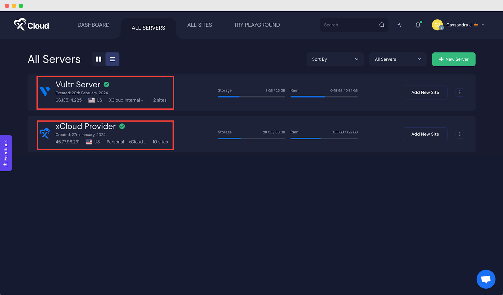Switch to grid view layout
The height and width of the screenshot is (295, 503).
coord(98,59)
